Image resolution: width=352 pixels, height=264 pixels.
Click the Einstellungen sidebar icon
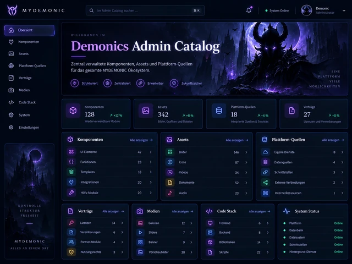11,127
